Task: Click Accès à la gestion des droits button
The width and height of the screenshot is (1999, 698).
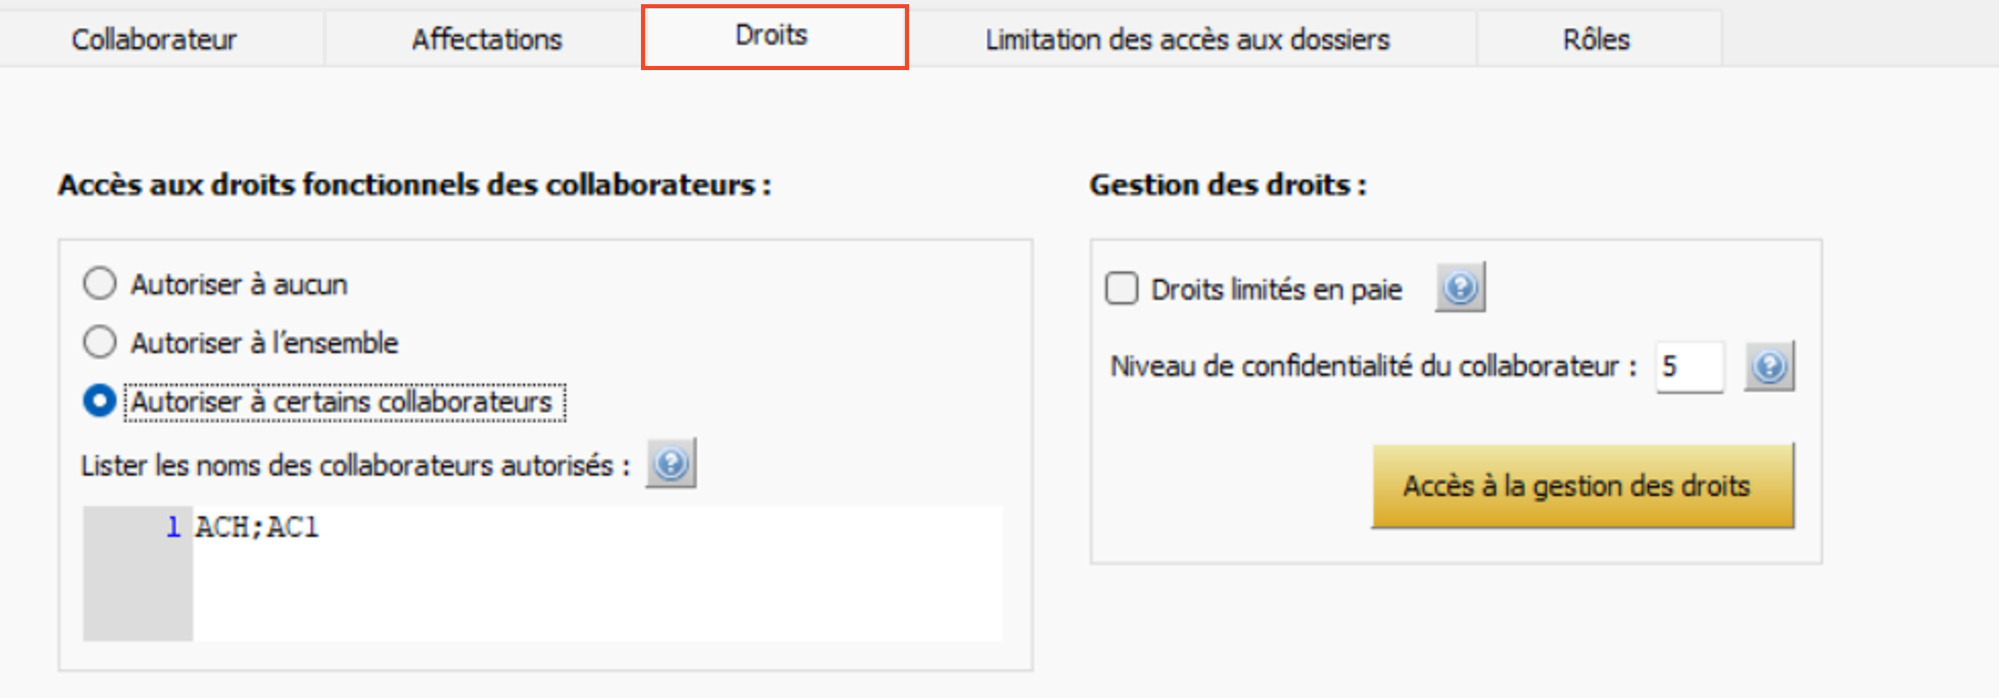Action: 1582,487
